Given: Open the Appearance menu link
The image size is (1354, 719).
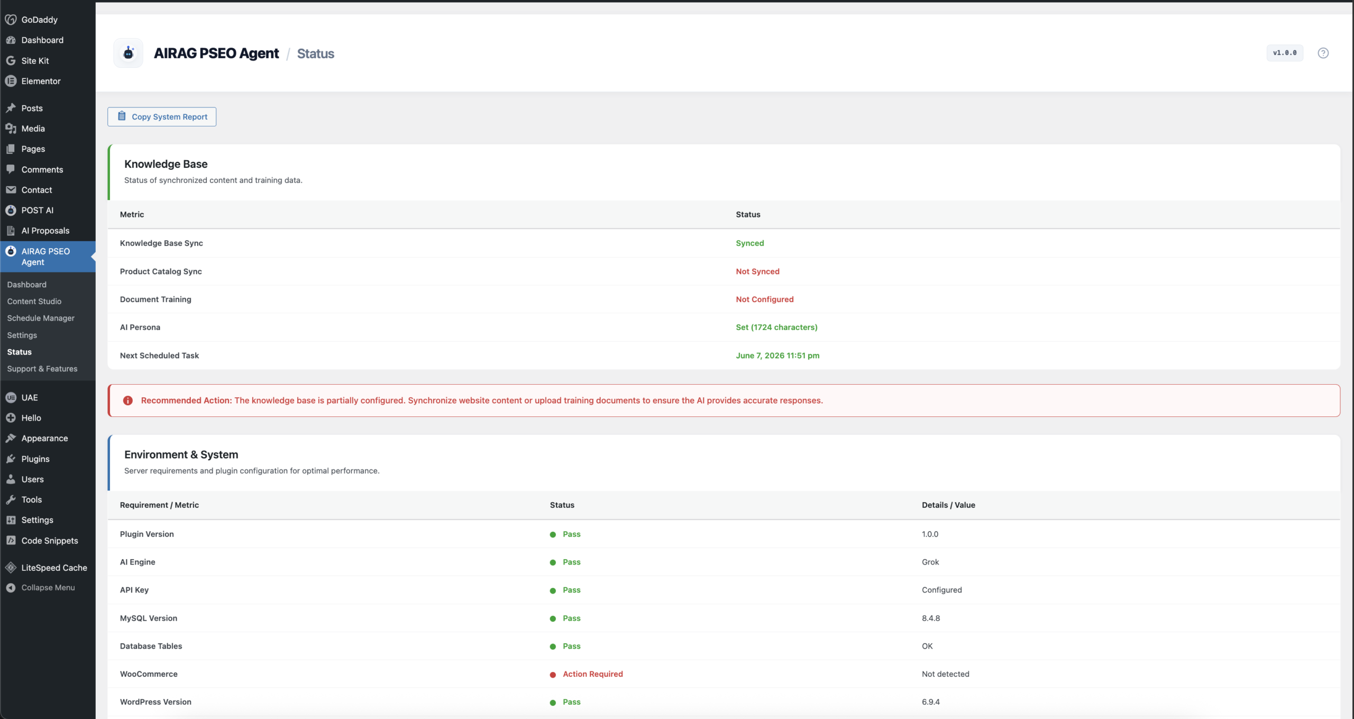Looking at the screenshot, I should click(x=44, y=439).
